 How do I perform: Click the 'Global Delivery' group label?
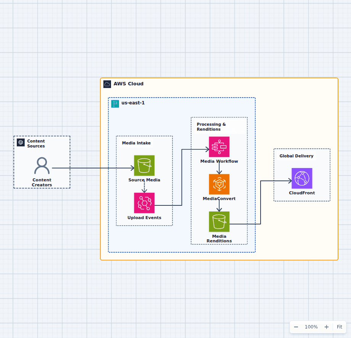(296, 156)
